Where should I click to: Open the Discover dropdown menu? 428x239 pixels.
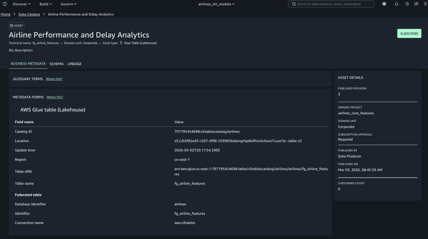tap(22, 4)
